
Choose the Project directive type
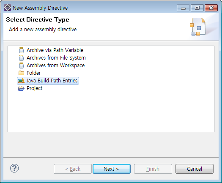[x=34, y=88]
